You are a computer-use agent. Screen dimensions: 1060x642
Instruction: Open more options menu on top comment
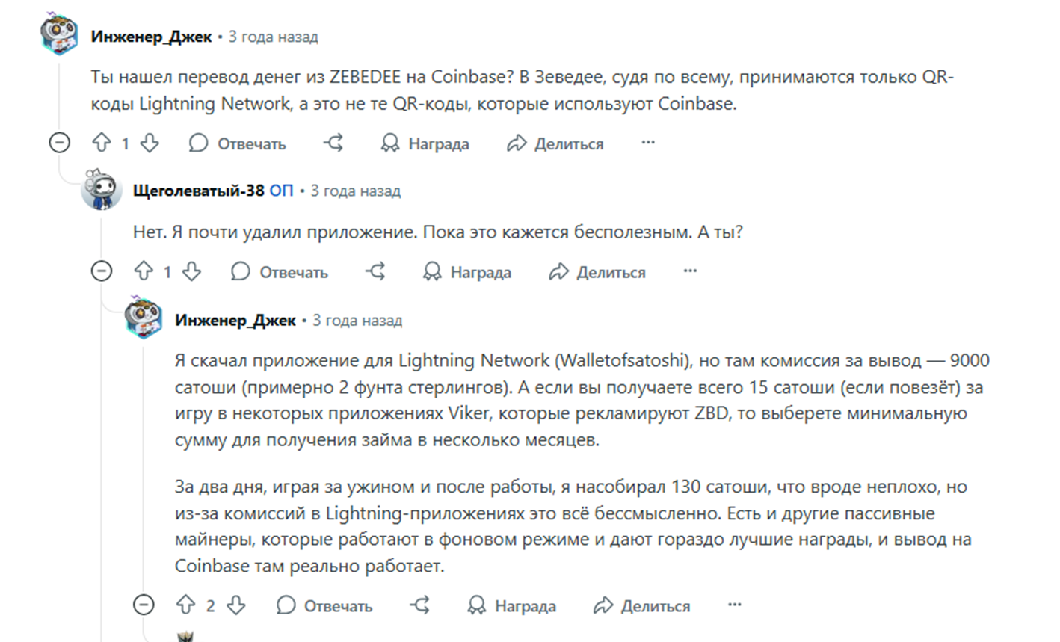tap(648, 142)
